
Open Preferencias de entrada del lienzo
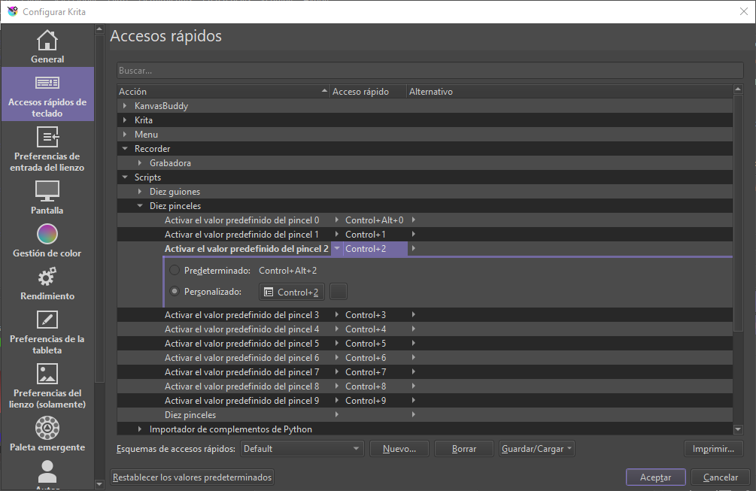(47, 149)
